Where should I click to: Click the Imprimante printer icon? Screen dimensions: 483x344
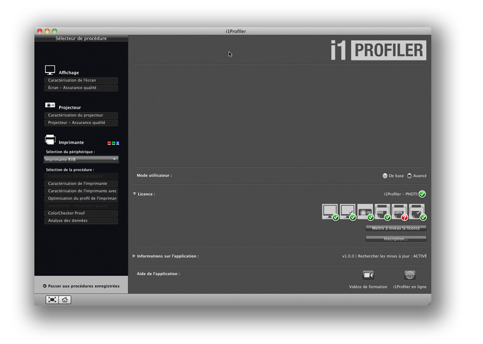coord(50,139)
